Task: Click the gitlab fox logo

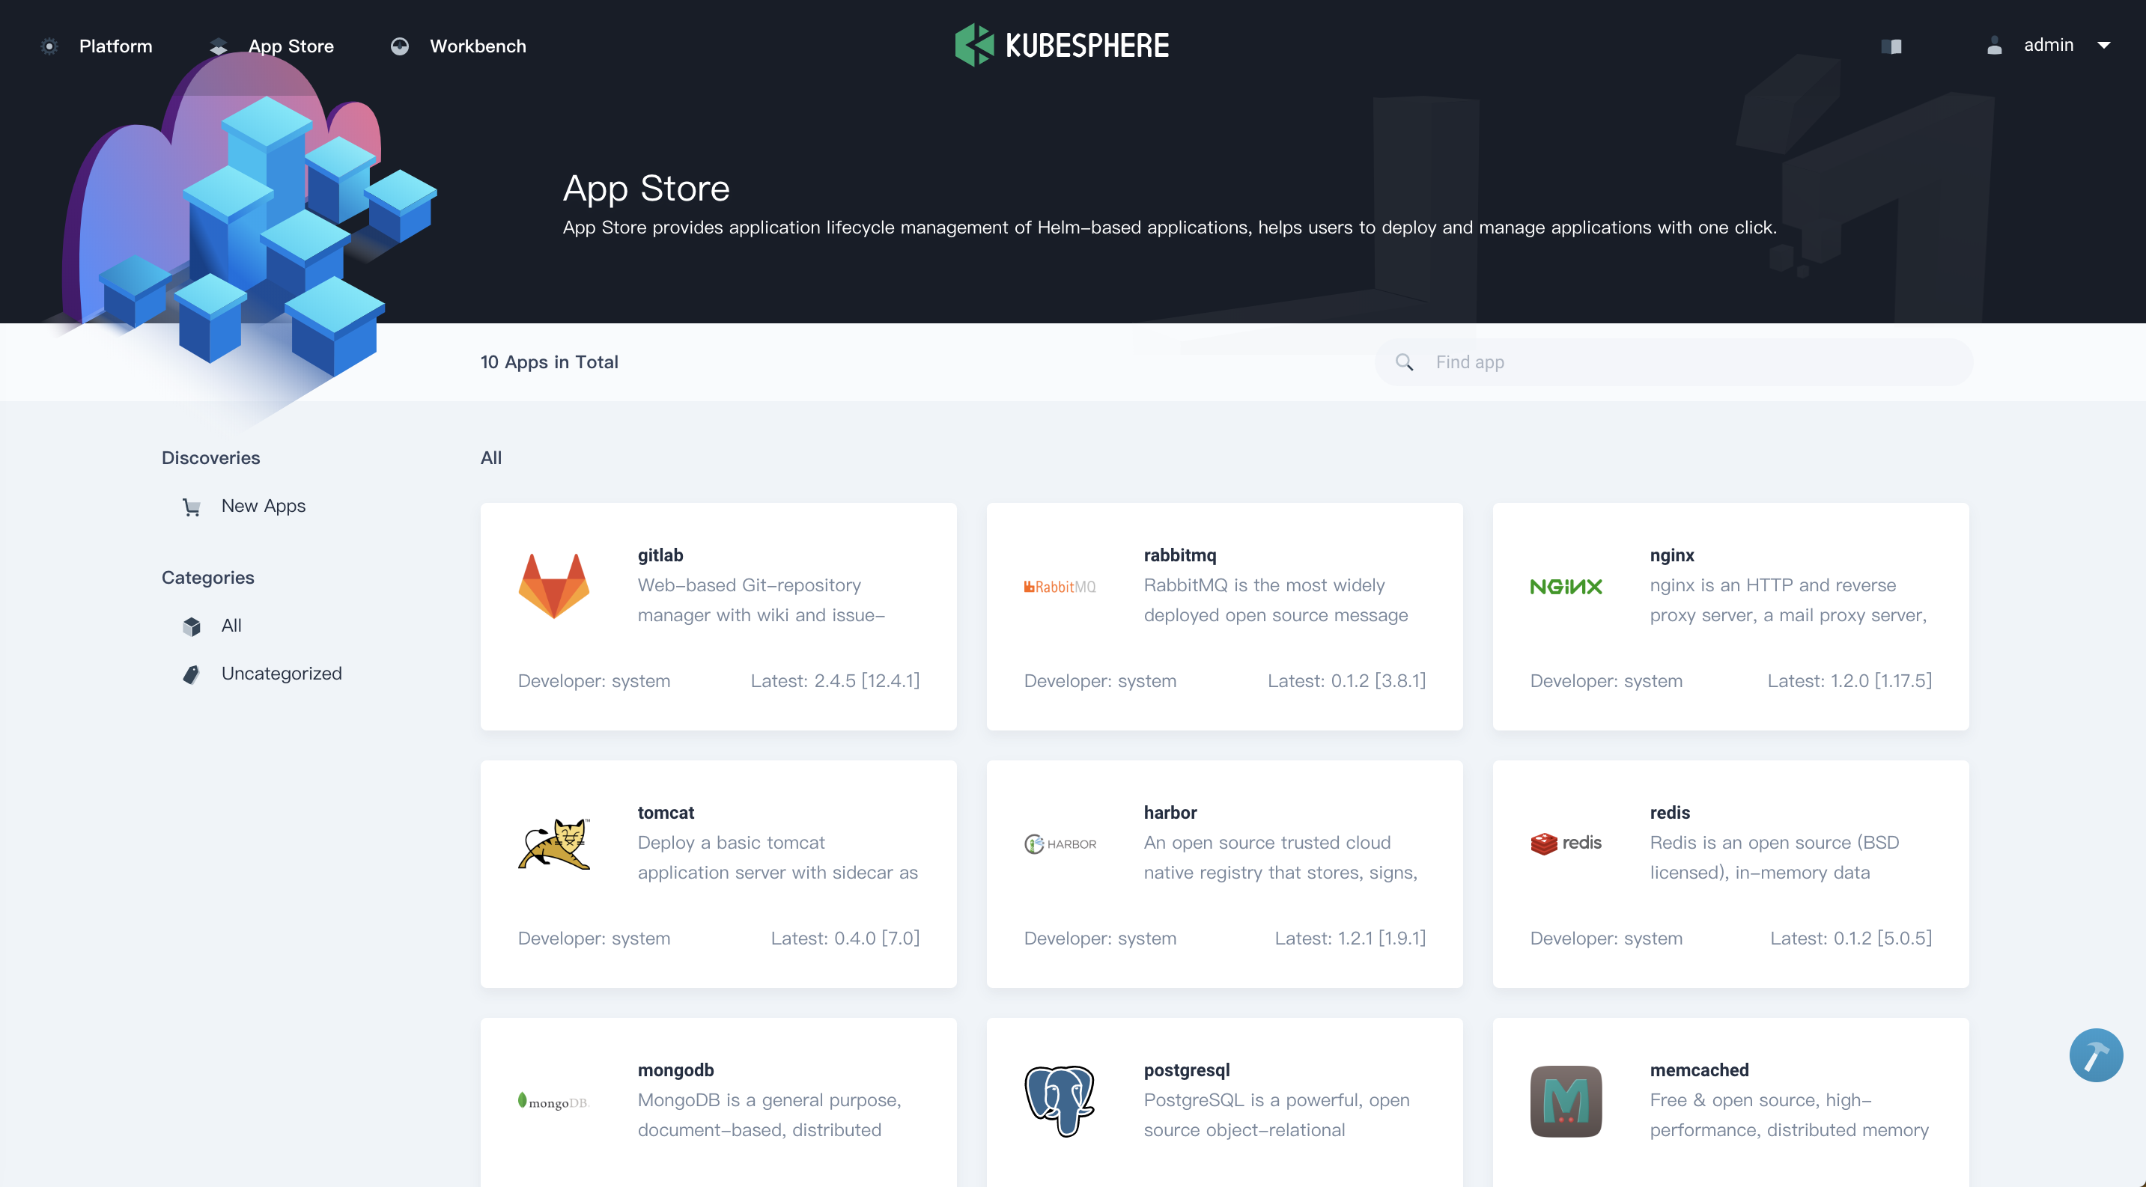Action: 554,586
